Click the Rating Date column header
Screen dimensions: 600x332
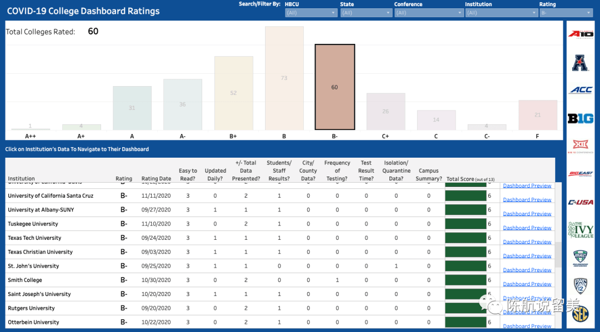pos(156,179)
